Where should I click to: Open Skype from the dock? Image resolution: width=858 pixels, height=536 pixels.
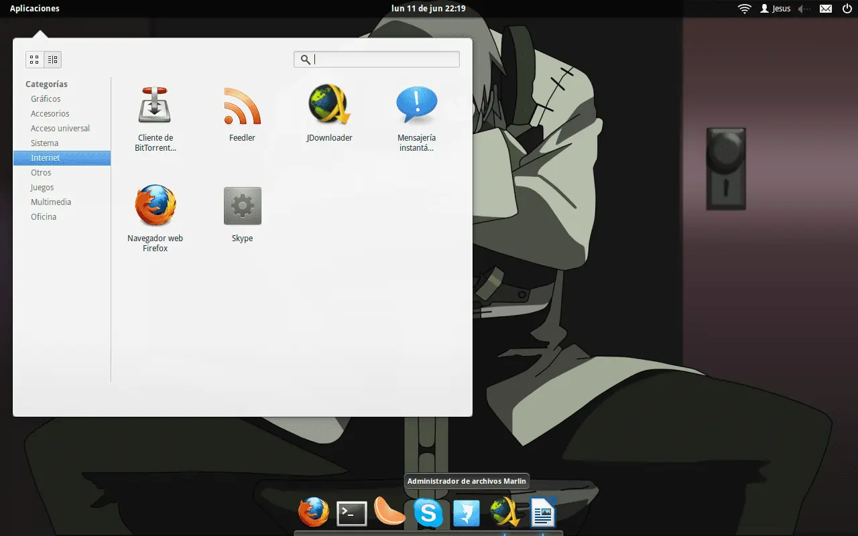[428, 513]
